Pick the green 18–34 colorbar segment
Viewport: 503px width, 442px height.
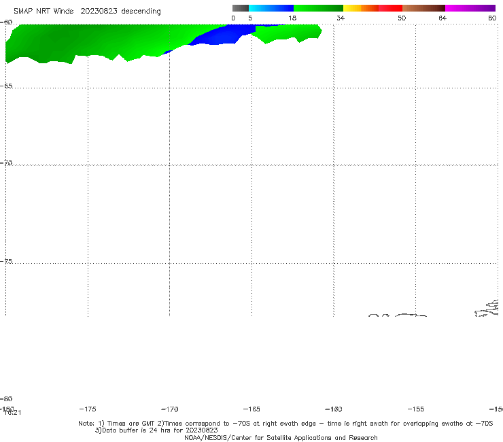[x=318, y=8]
